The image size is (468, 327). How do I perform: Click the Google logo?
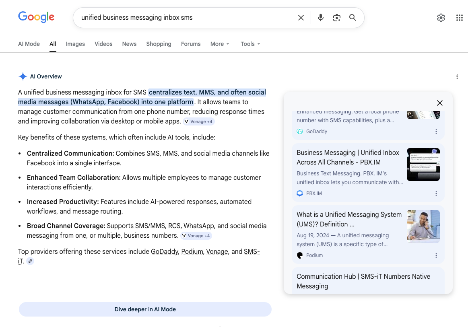(x=36, y=17)
